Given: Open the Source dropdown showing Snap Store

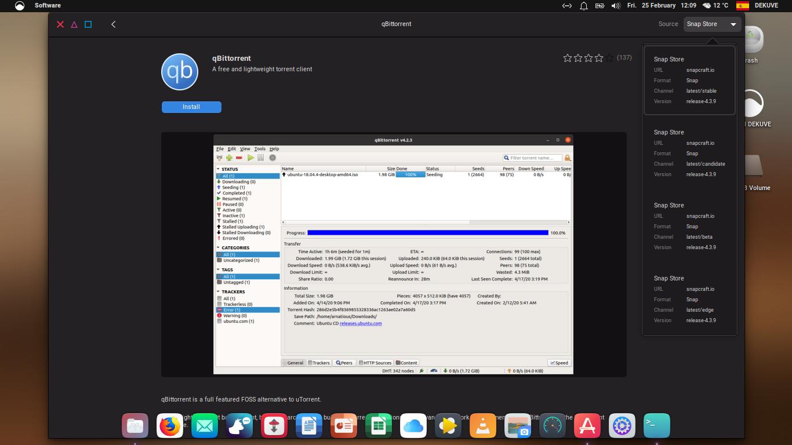Looking at the screenshot, I should click(713, 24).
